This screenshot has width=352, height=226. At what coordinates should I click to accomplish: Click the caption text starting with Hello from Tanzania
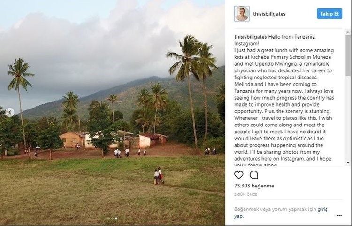click(x=289, y=94)
